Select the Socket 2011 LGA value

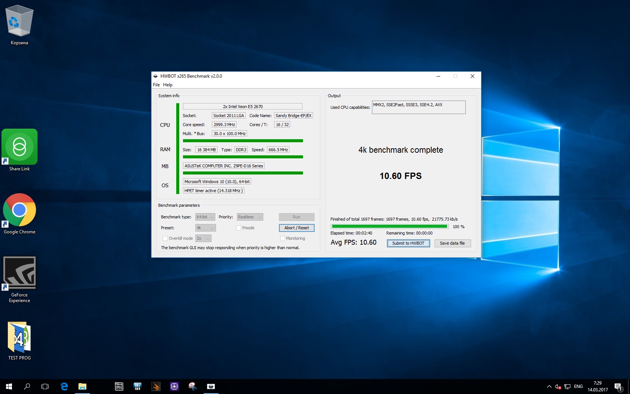[228, 116]
